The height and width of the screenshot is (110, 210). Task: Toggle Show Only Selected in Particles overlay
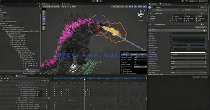click(x=122, y=73)
